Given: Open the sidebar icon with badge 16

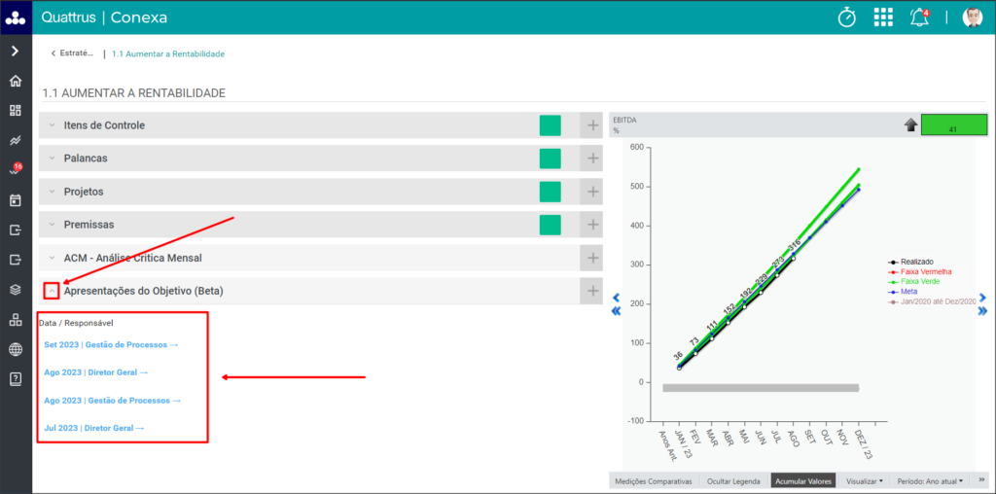Looking at the screenshot, I should [16, 170].
